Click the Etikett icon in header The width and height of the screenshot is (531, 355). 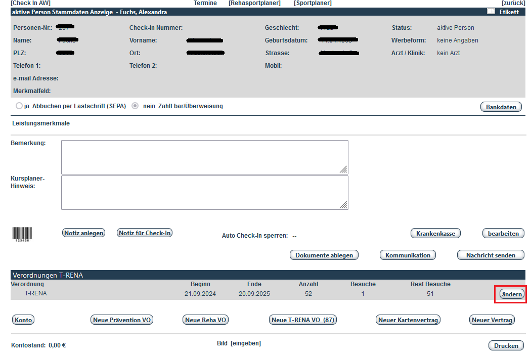[x=491, y=12]
